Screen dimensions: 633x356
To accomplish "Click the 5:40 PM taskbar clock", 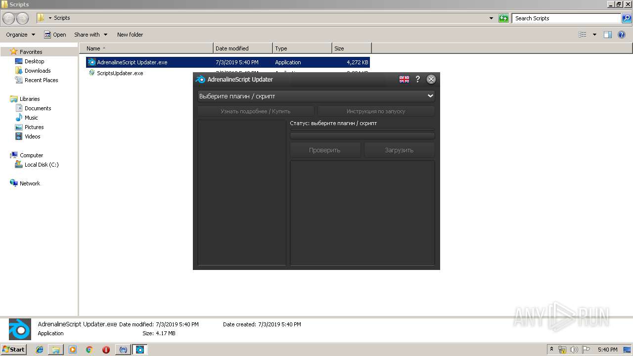I will click(x=607, y=350).
